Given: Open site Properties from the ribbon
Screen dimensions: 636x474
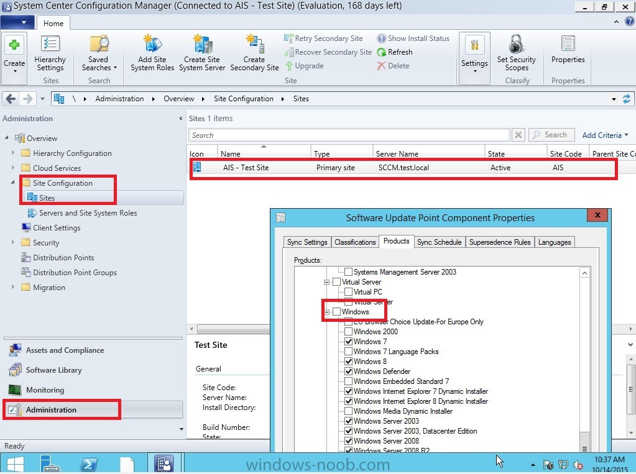Looking at the screenshot, I should pyautogui.click(x=568, y=50).
